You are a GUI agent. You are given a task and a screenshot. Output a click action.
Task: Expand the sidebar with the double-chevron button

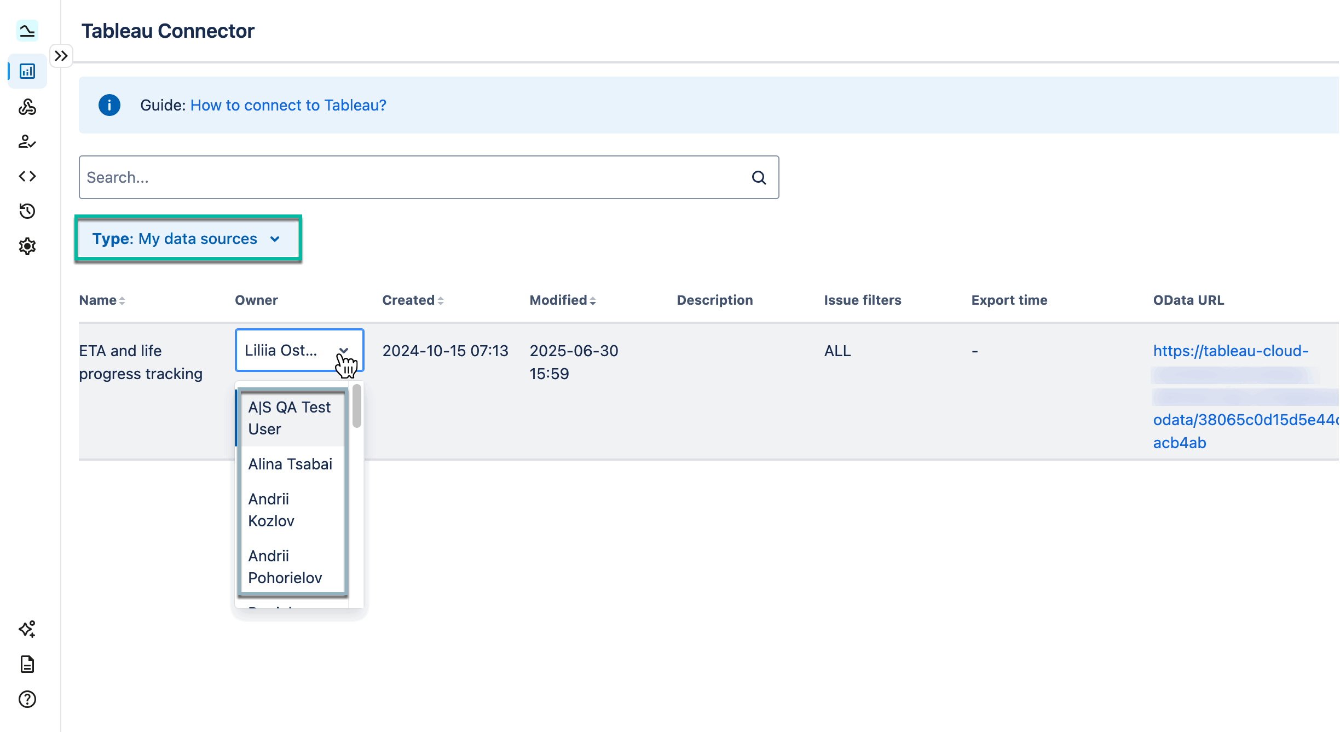61,55
